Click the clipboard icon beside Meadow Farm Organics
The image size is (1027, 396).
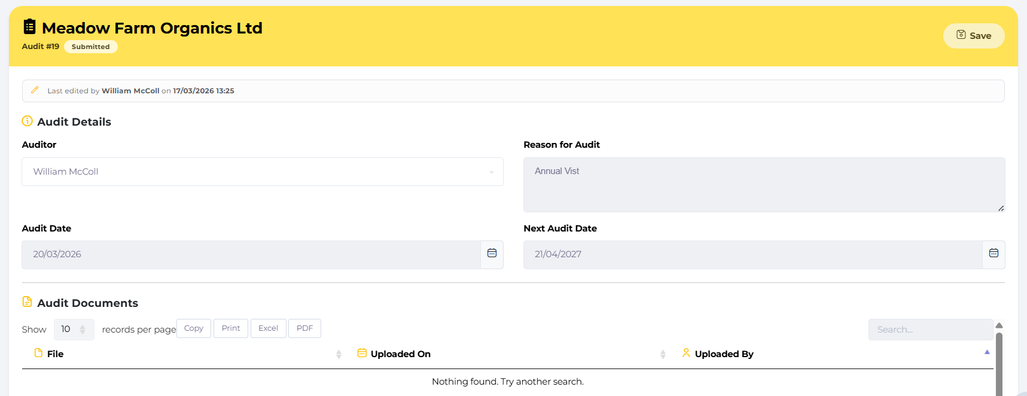click(29, 27)
